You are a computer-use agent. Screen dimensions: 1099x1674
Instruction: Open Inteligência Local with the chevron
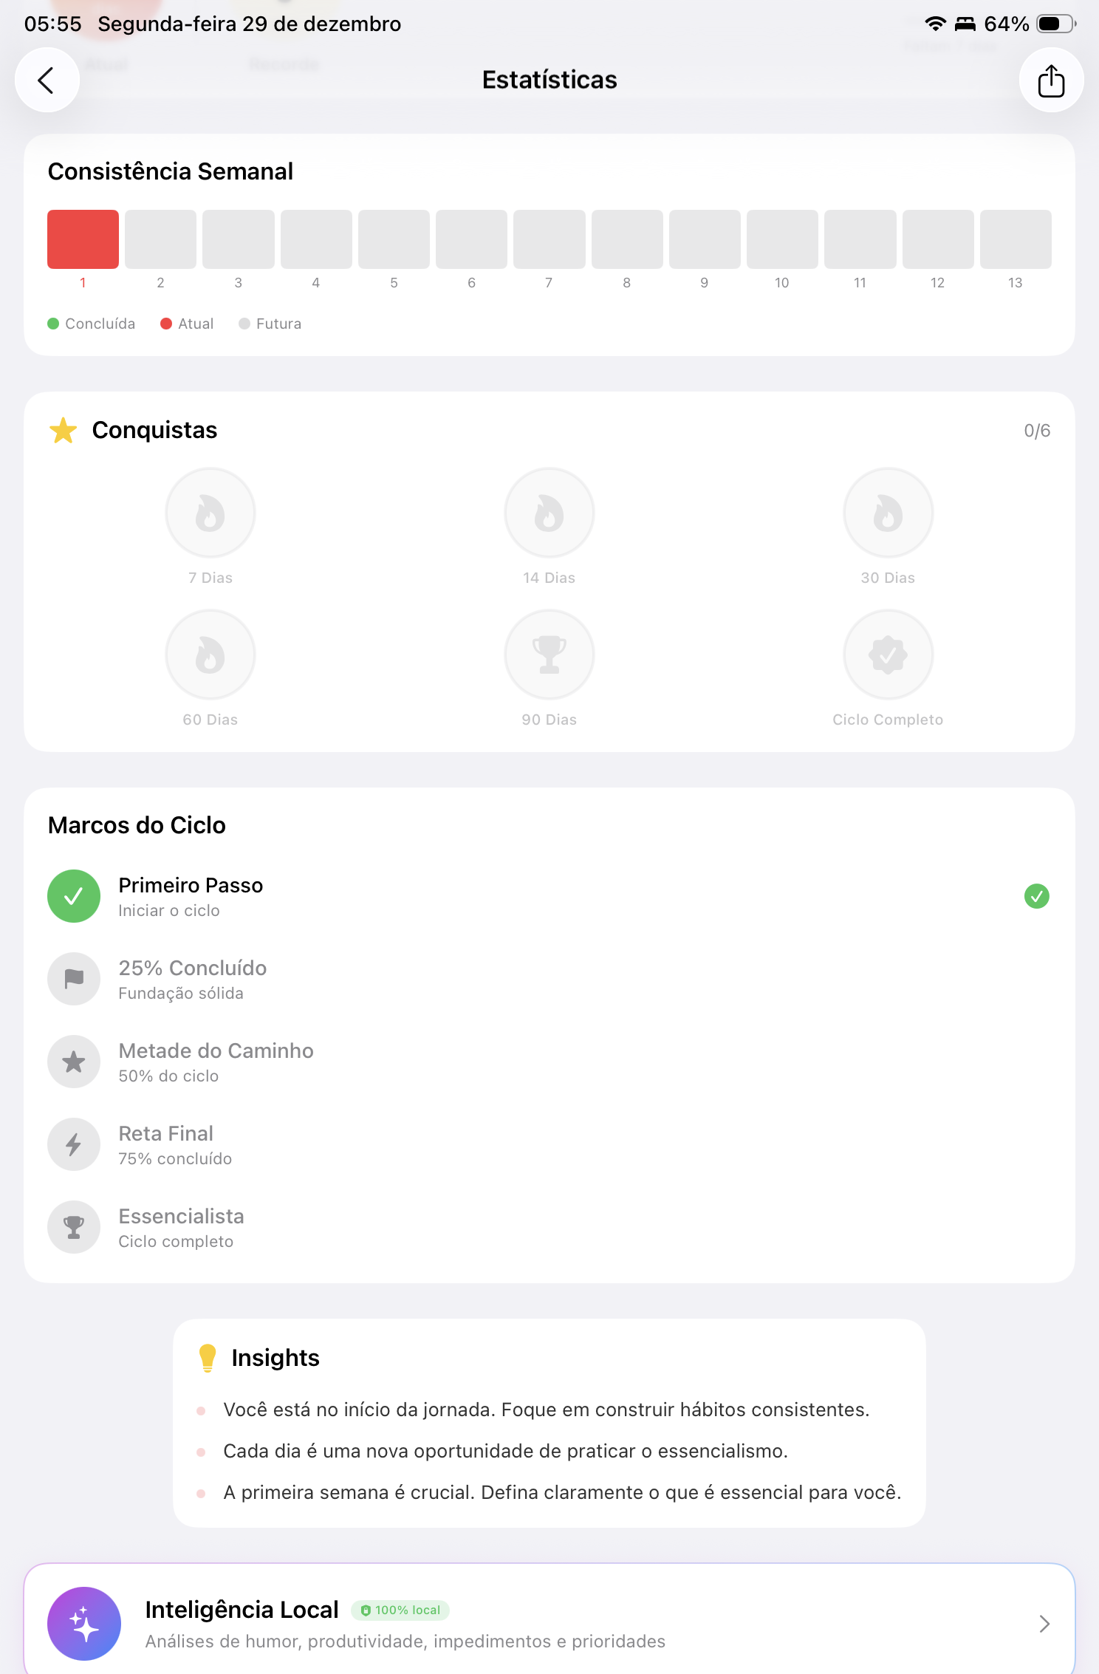coord(1044,1623)
